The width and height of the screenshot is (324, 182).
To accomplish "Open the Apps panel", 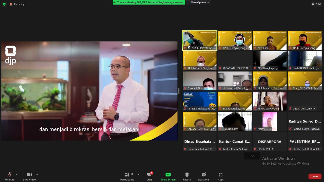I will click(221, 175).
